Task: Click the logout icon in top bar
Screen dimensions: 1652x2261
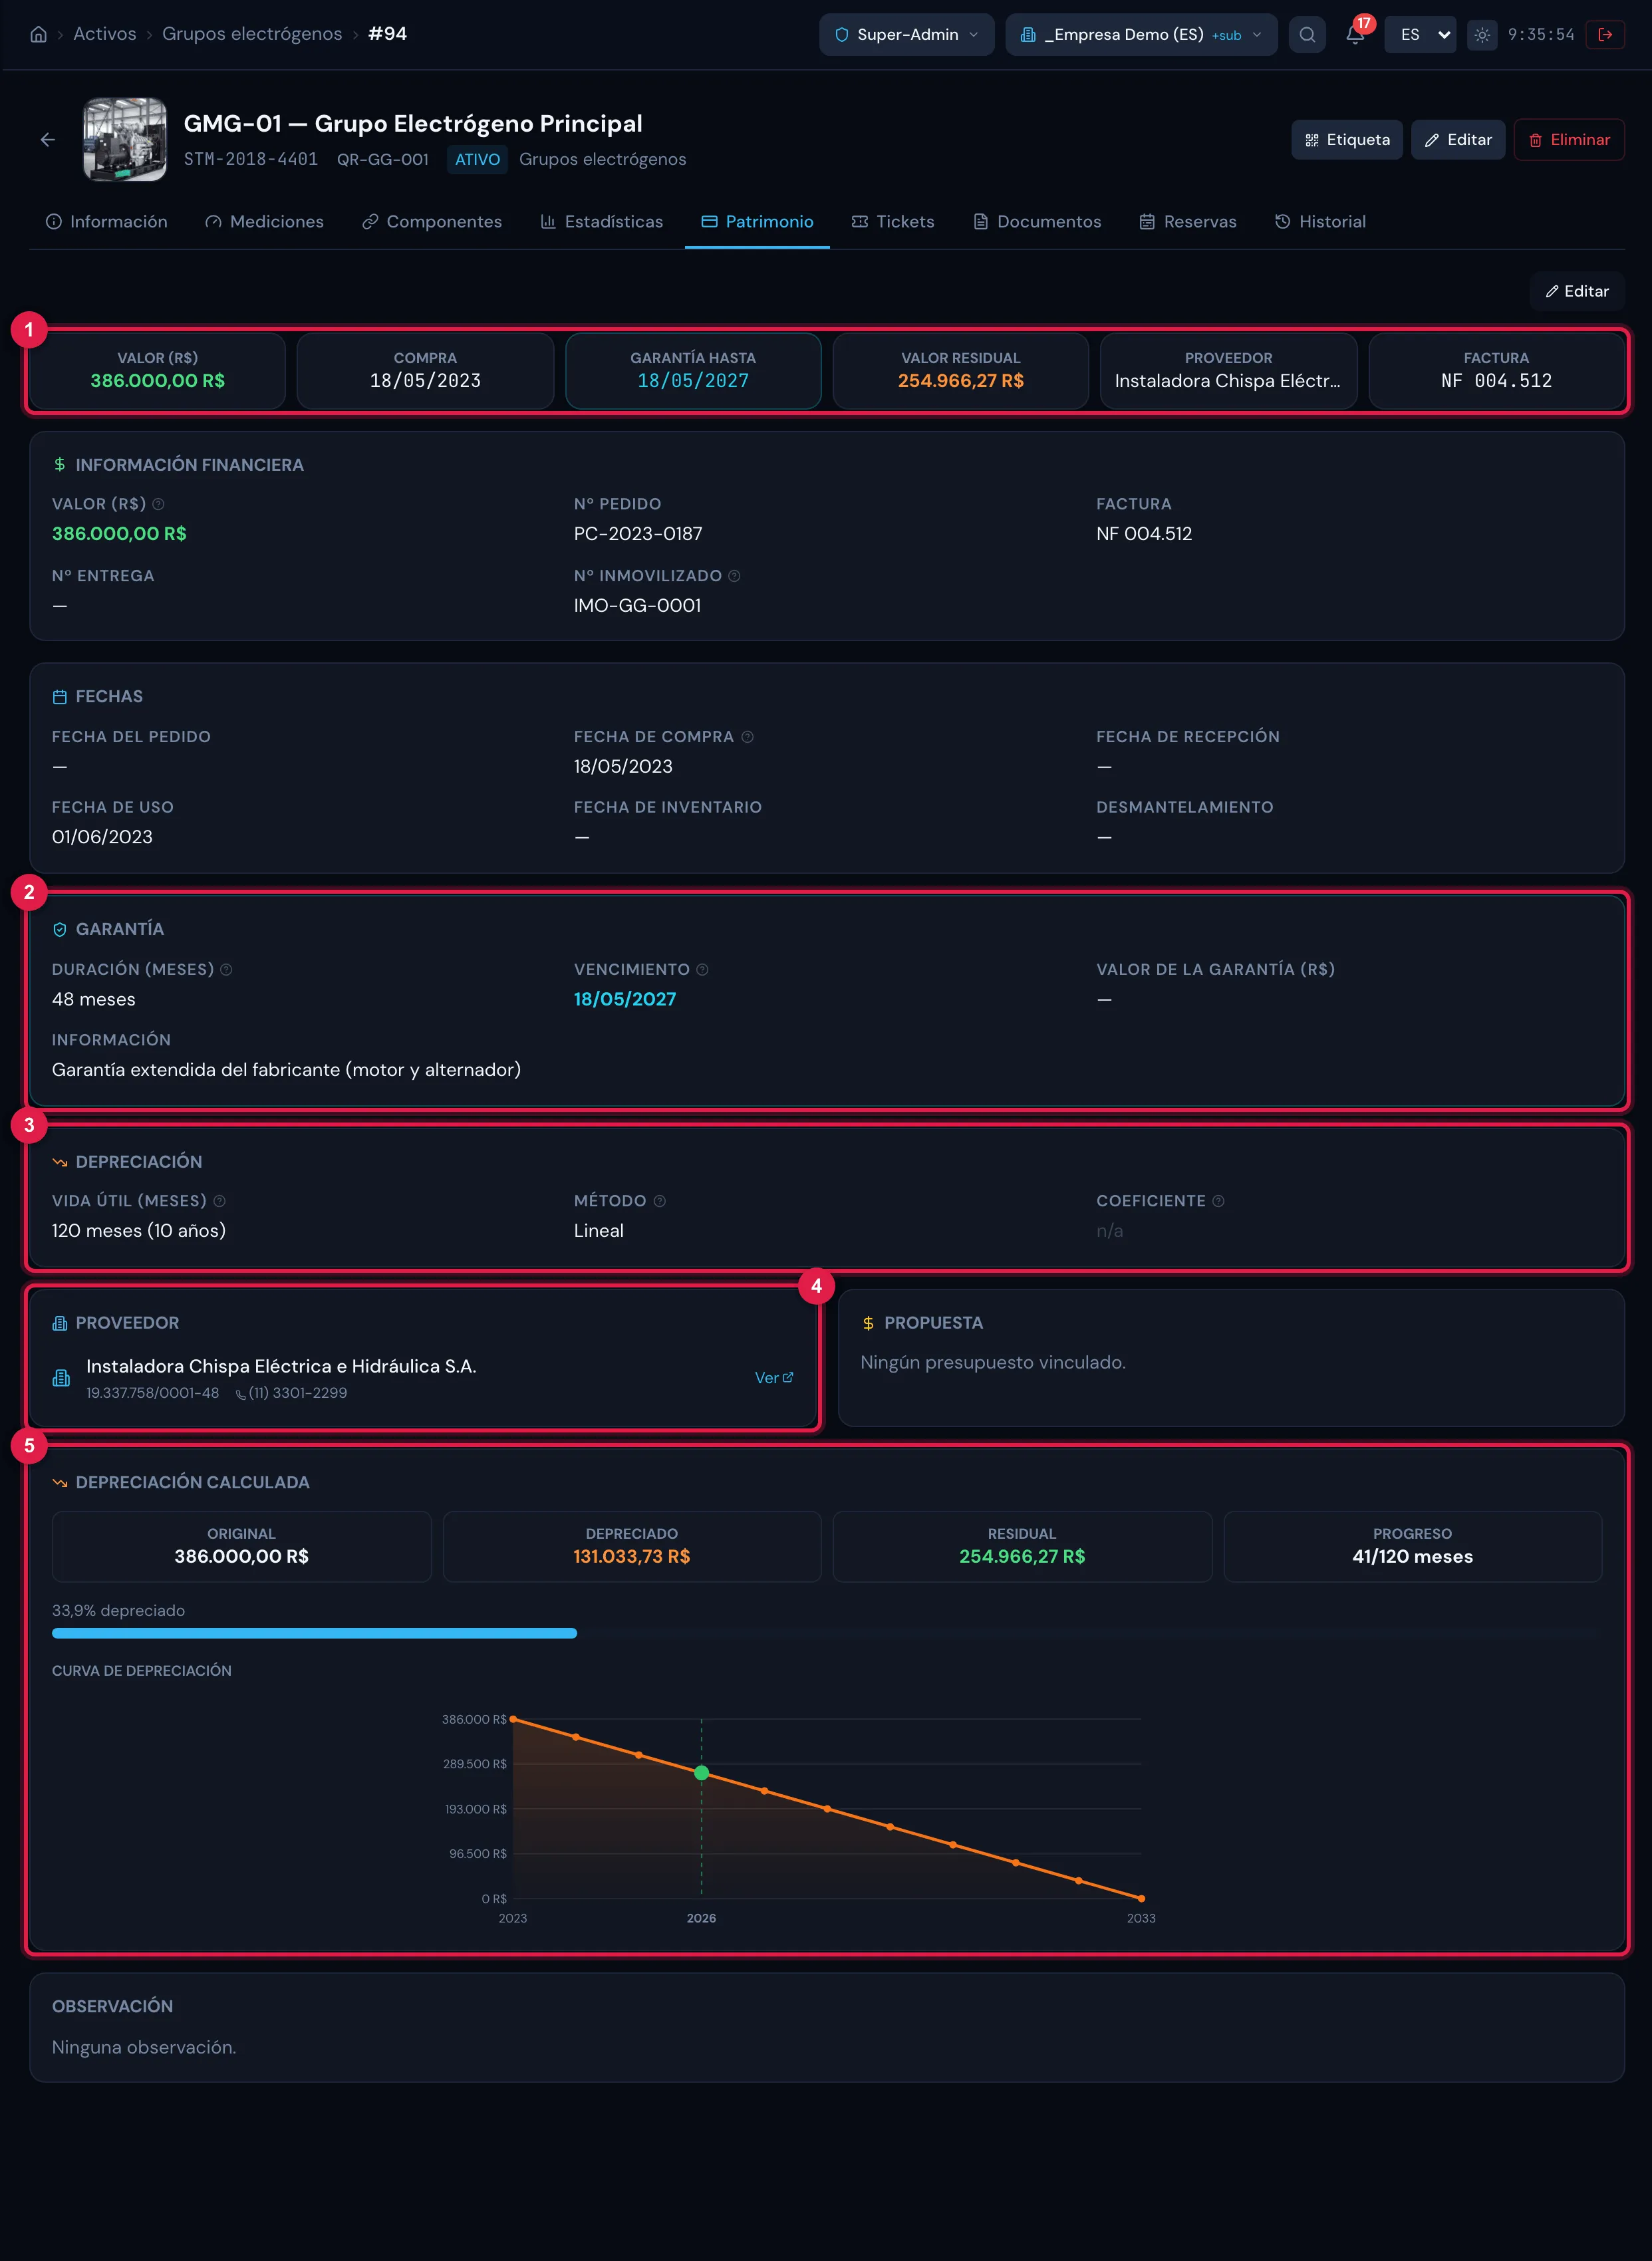Action: pos(1605,34)
